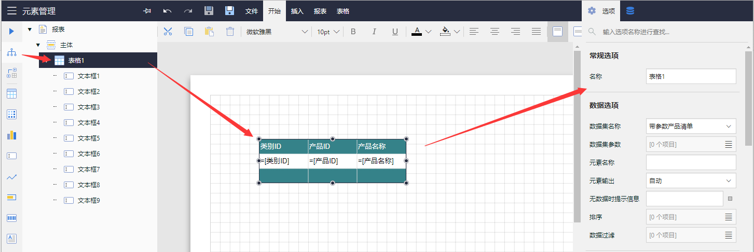Open the yellow bar sidebar tool

(11, 198)
